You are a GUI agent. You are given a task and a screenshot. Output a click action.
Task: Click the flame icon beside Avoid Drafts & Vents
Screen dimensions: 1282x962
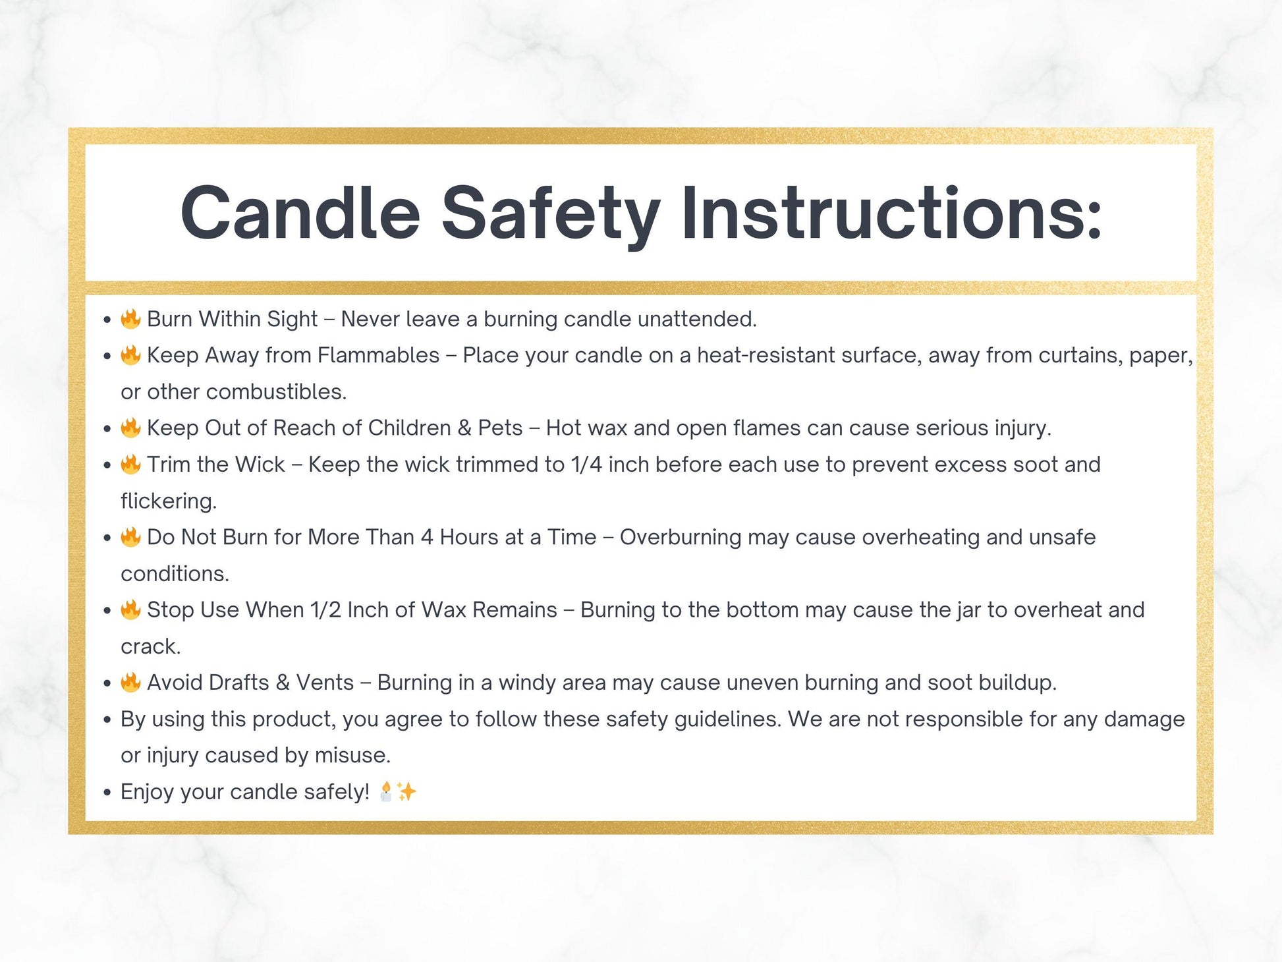pyautogui.click(x=130, y=682)
